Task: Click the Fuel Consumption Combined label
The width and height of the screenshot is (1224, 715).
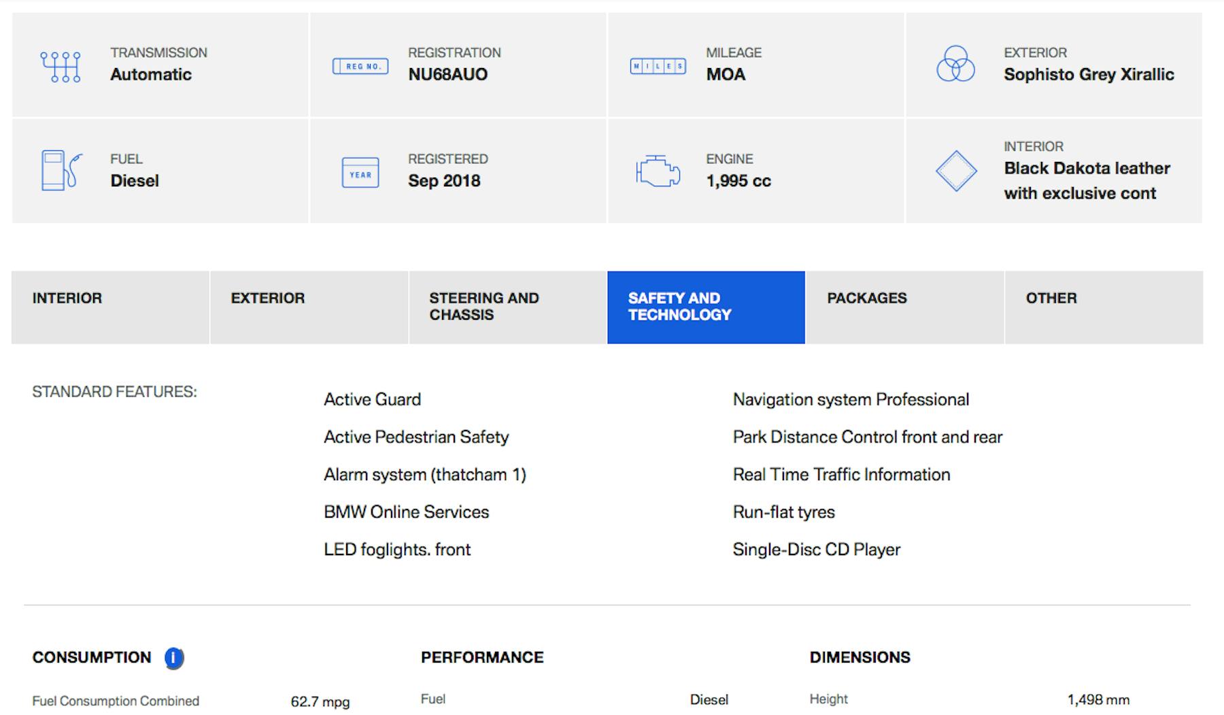Action: [116, 701]
